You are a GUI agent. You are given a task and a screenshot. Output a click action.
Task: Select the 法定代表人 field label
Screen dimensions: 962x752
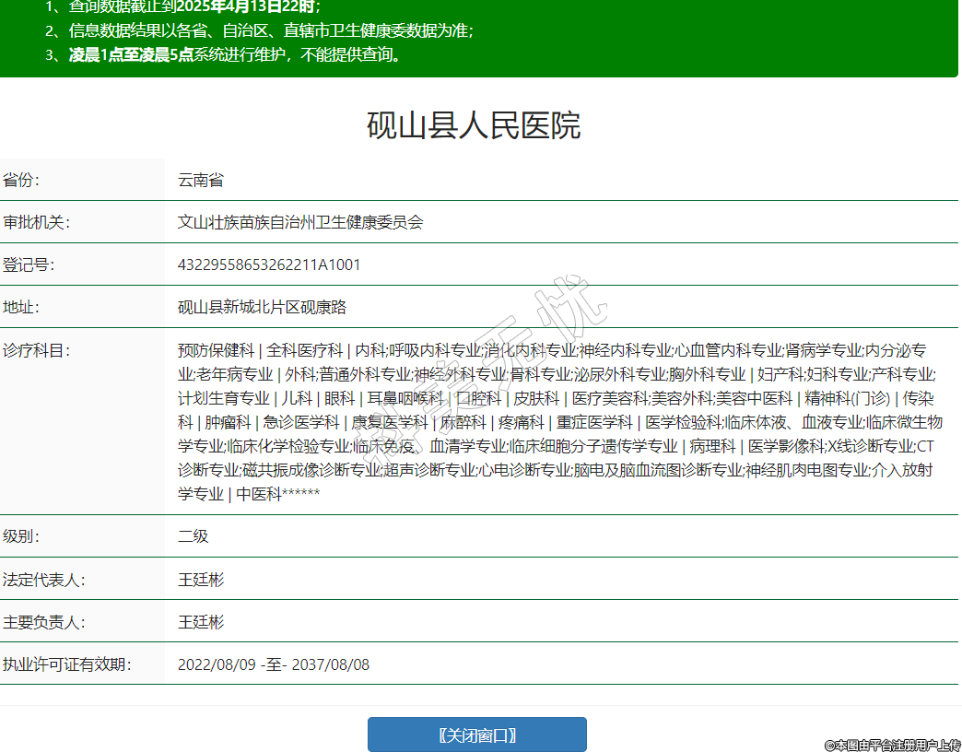click(x=43, y=580)
